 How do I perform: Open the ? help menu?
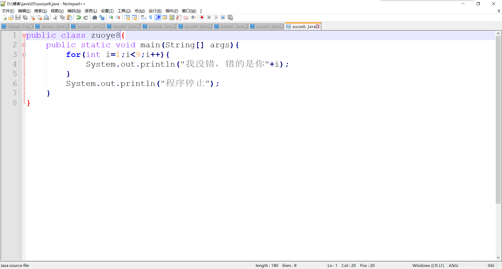point(201,11)
